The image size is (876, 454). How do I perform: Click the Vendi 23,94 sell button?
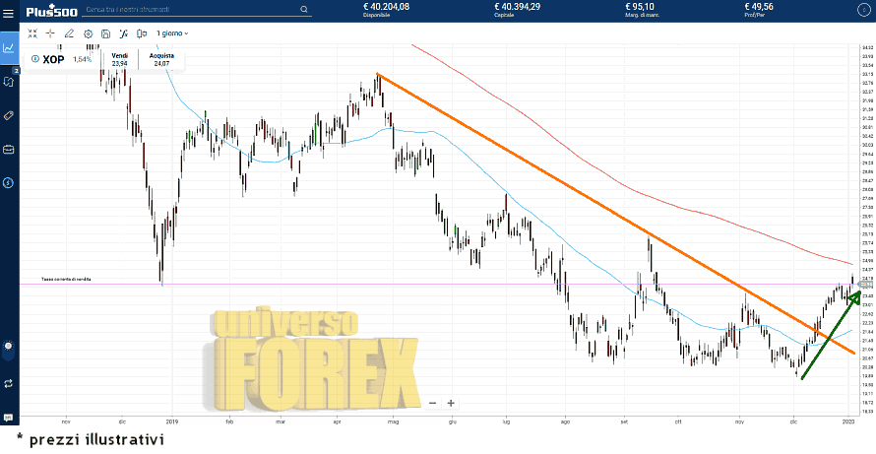(x=120, y=59)
